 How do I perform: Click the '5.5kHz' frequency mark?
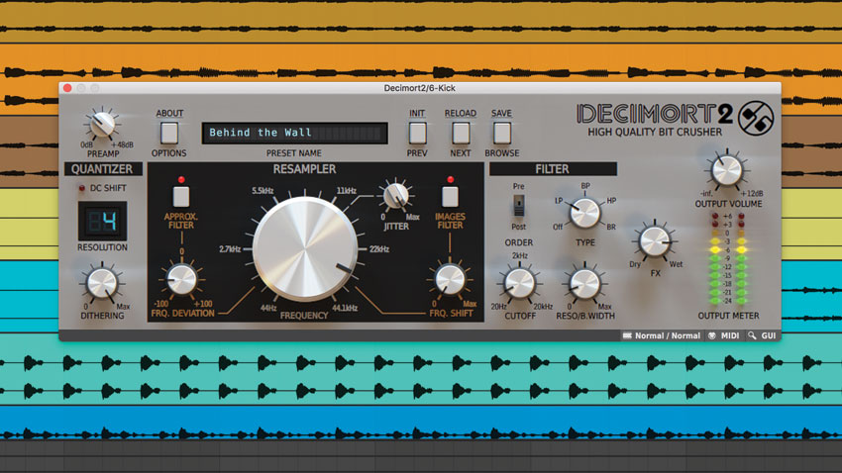(263, 191)
